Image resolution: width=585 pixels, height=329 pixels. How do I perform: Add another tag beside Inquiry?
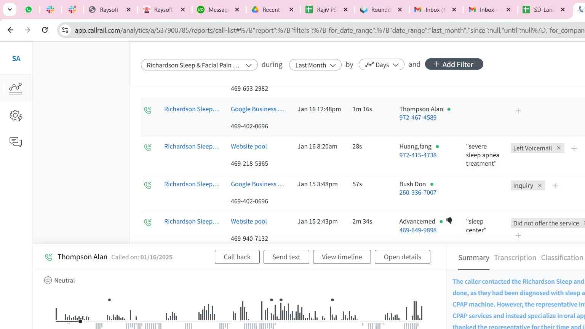pos(555,186)
